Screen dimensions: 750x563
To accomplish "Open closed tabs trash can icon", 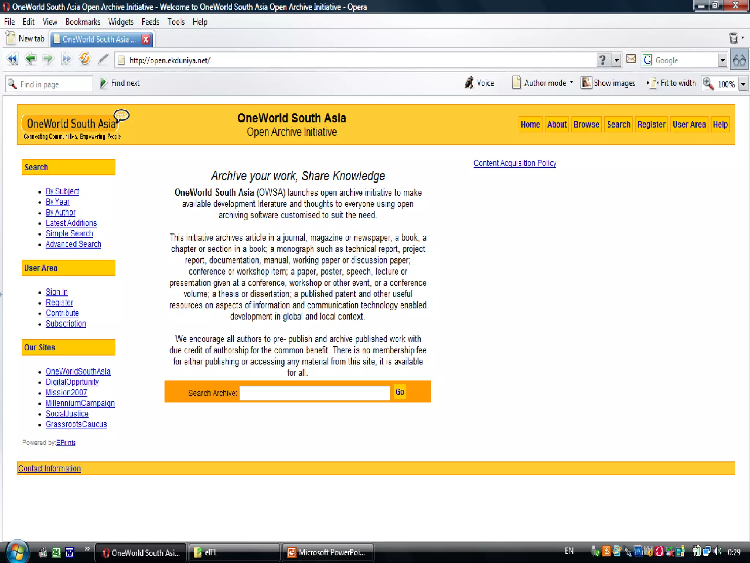I will point(734,38).
